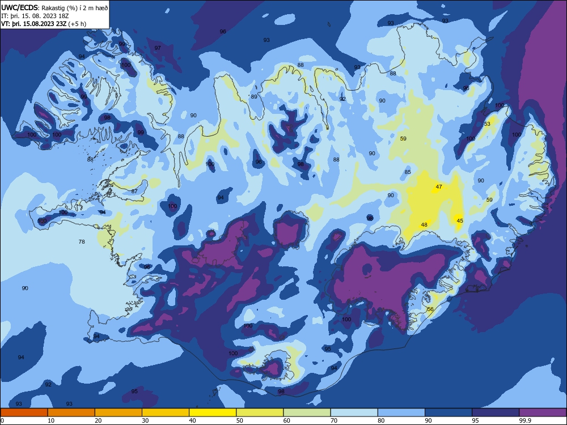Click the 80–90 medium blue legend swatch

[x=401, y=413]
